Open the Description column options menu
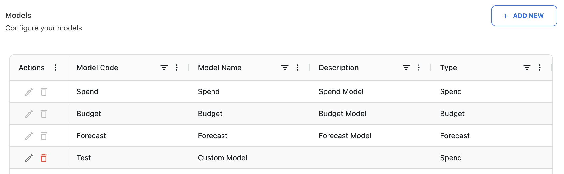Viewport: 564px width, 174px height. tap(419, 68)
